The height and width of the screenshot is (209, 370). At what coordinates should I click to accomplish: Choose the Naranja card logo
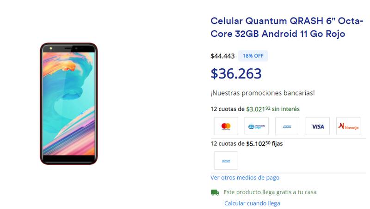[348, 126]
